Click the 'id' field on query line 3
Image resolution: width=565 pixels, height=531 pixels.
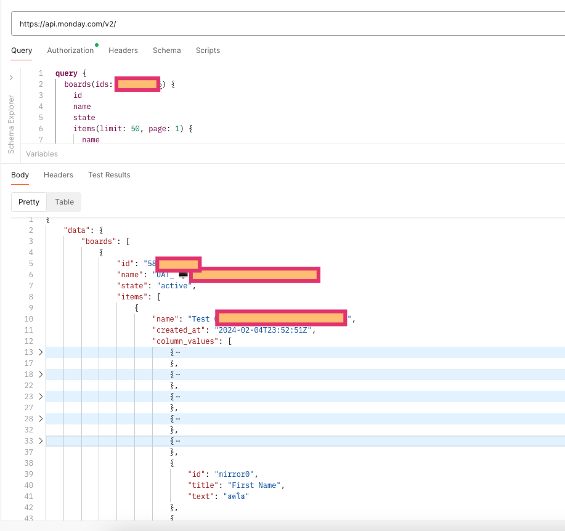tap(78, 95)
